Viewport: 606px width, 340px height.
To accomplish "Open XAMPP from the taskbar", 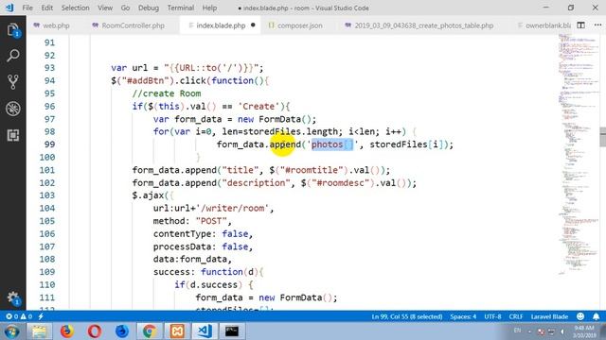I will (177, 331).
